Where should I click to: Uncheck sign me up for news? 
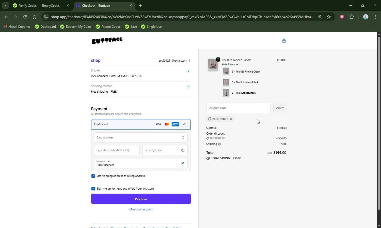pos(93,189)
